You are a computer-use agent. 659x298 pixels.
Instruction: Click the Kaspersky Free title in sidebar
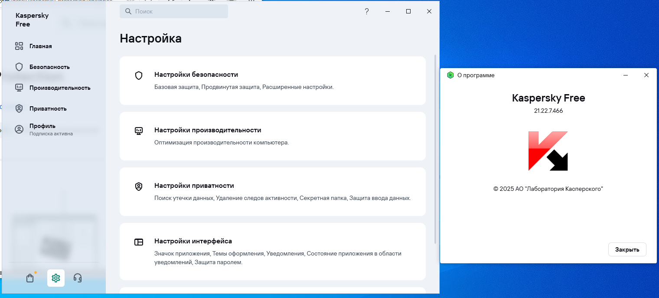tap(32, 20)
